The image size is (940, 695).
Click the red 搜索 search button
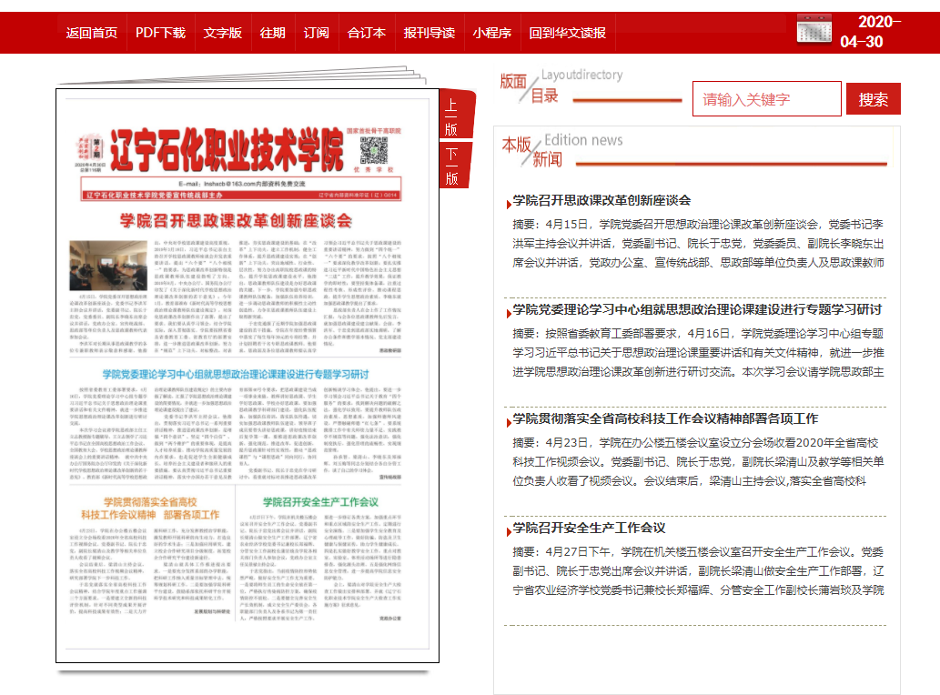pos(873,99)
